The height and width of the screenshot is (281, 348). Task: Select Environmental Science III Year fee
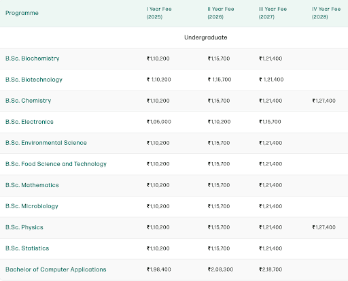tap(271, 143)
